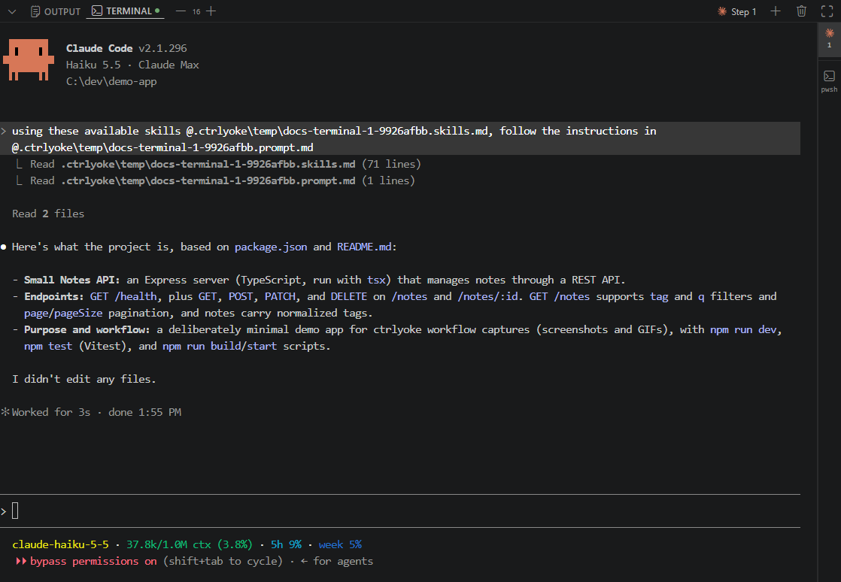
Task: Click the C:\dev\demo-app path
Action: click(x=111, y=81)
